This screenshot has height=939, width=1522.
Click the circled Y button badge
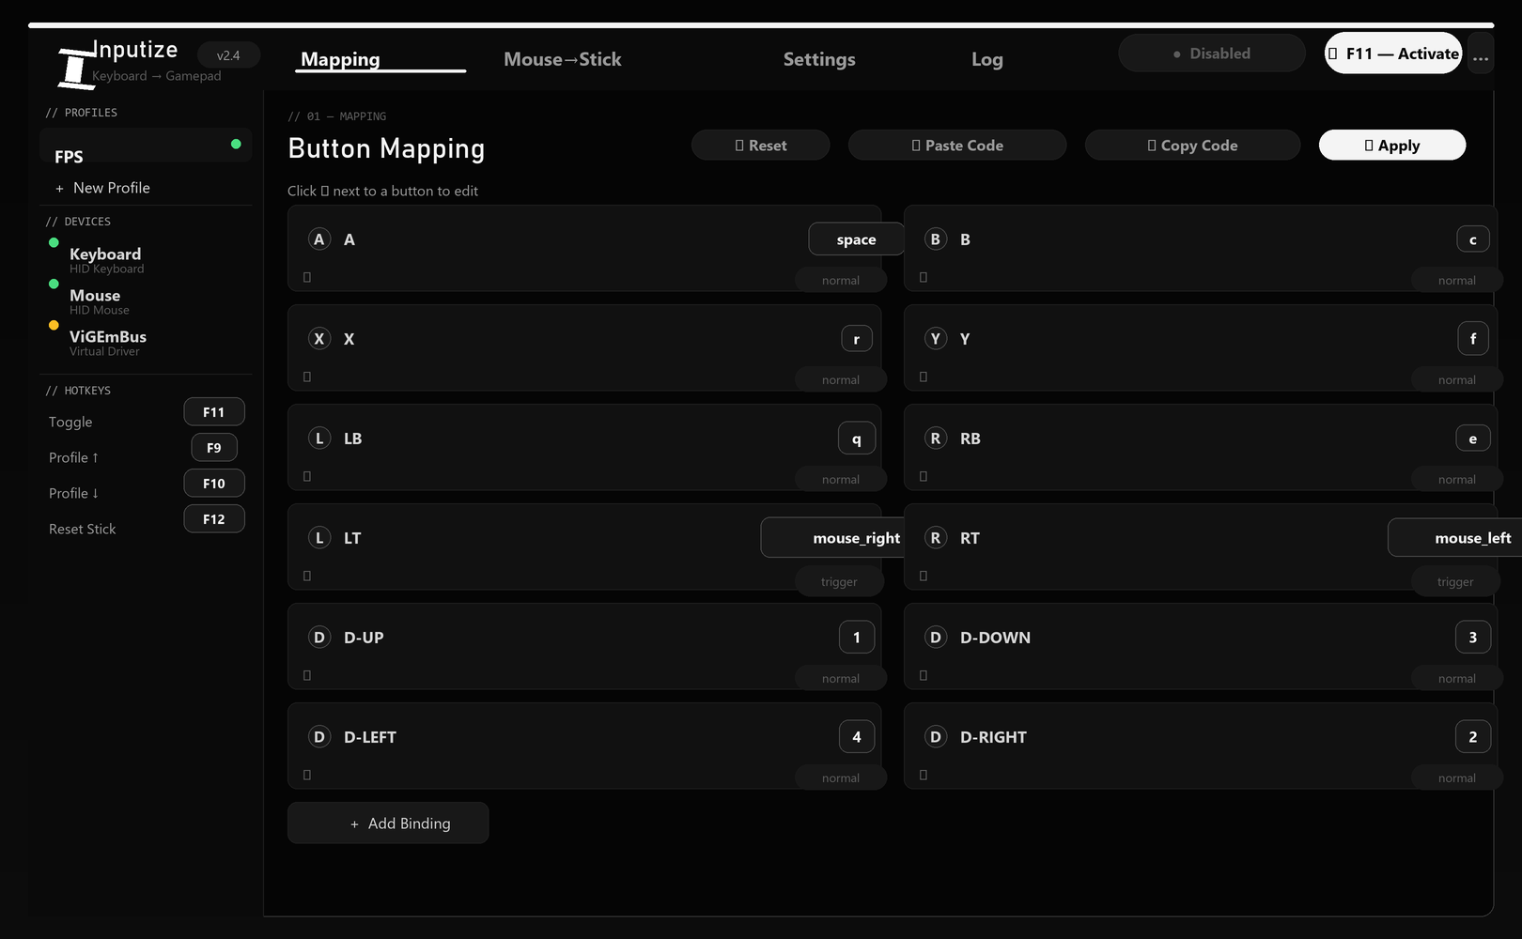(x=936, y=339)
